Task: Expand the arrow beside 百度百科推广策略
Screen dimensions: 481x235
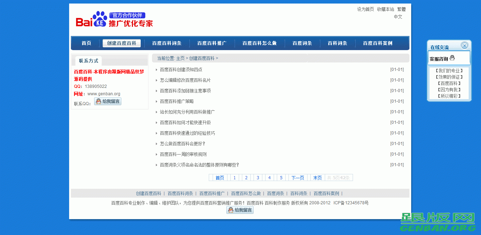Action: [x=156, y=101]
